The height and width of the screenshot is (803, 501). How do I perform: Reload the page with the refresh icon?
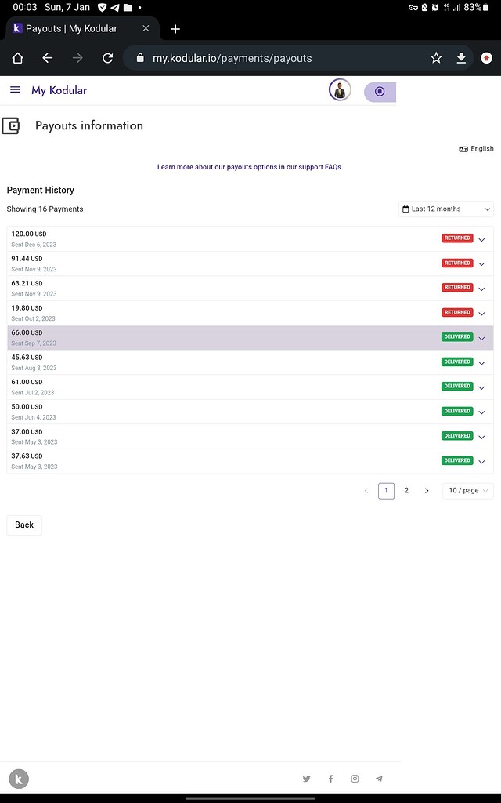[108, 57]
